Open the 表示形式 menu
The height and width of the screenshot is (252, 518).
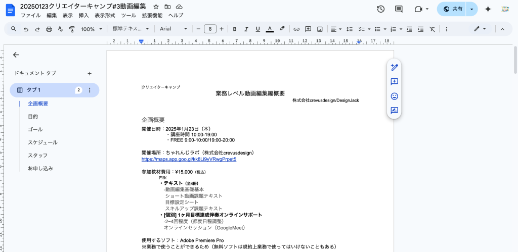click(105, 16)
